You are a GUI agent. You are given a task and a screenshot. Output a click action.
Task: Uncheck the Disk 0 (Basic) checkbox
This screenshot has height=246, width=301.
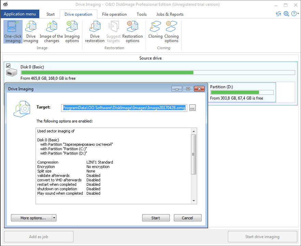(x=8, y=66)
